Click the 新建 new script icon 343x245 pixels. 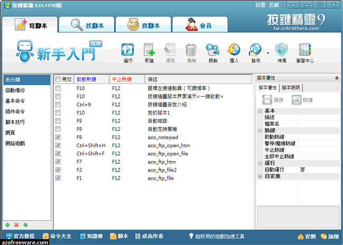149,52
